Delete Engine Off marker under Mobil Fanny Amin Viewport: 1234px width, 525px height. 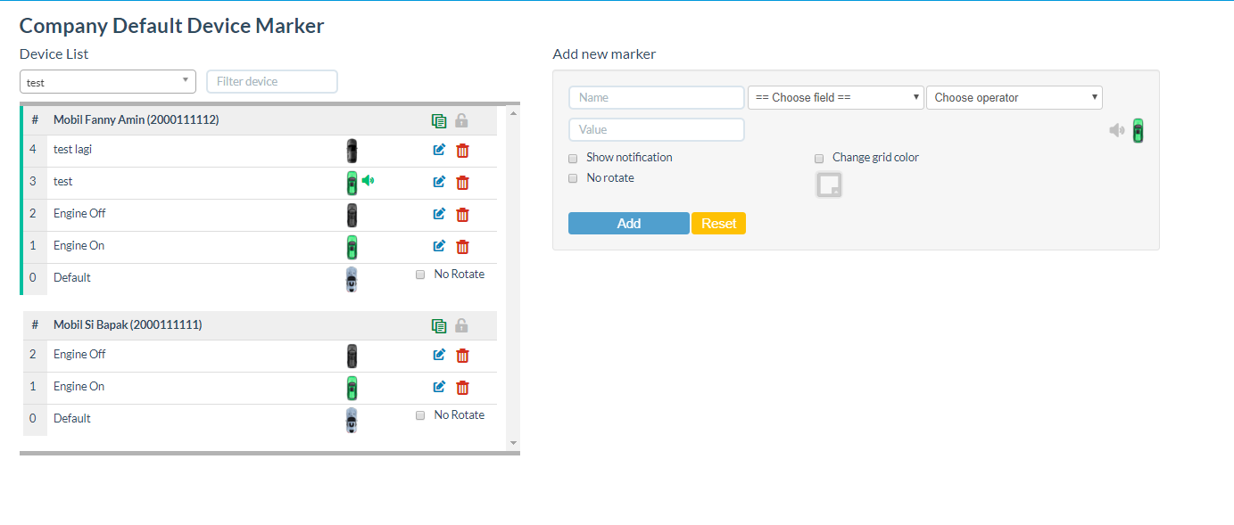pos(462,215)
